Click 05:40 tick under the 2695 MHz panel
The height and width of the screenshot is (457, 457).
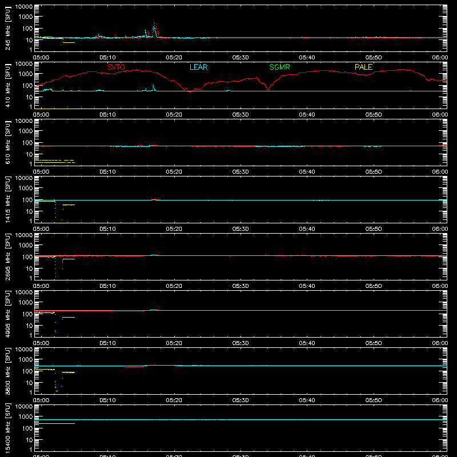coord(307,286)
